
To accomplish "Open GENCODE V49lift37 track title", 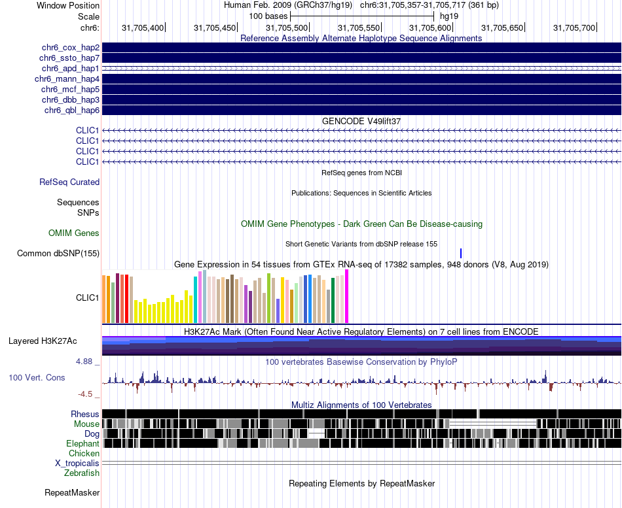I will [361, 121].
